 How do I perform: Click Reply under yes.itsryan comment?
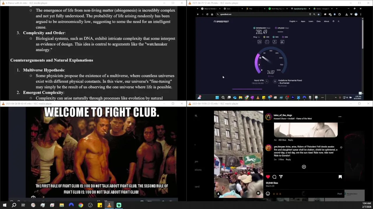pyautogui.click(x=288, y=159)
